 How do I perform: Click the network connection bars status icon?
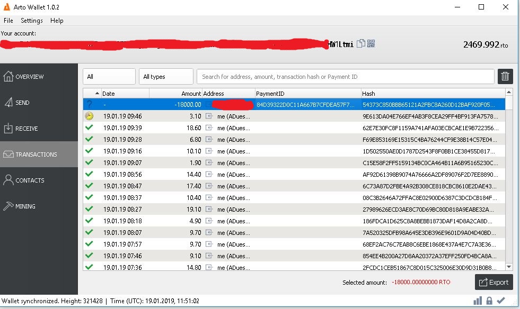coord(478,301)
